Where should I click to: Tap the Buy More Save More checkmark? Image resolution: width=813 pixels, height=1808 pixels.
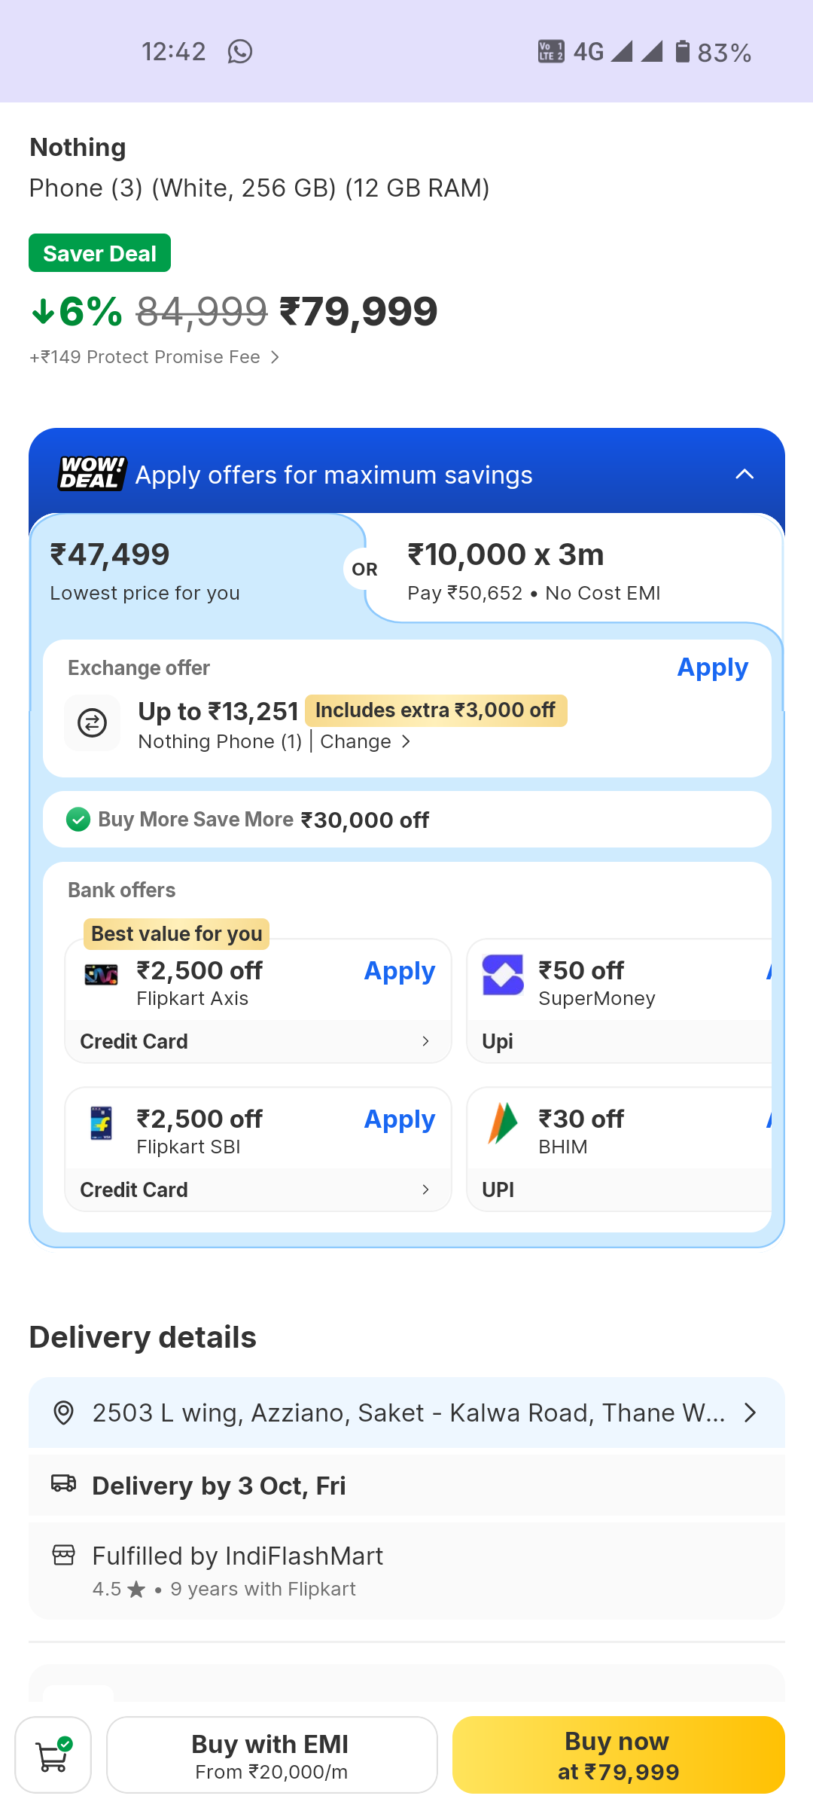point(78,819)
